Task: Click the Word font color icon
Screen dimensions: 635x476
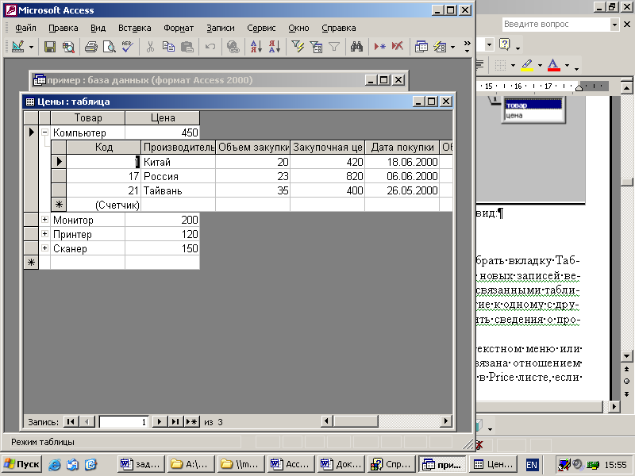Action: [x=553, y=65]
